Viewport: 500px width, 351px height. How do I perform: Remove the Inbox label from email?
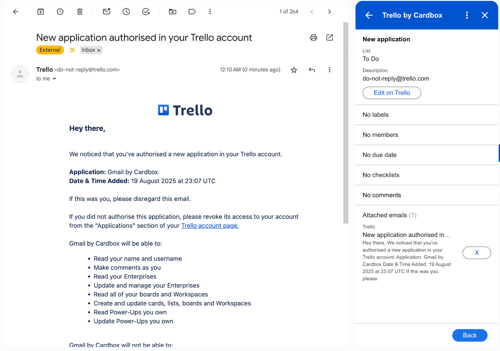click(x=99, y=50)
